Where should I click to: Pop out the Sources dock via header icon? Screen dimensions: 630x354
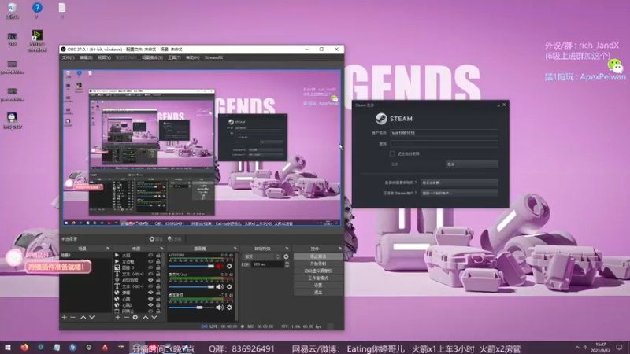pos(161,249)
